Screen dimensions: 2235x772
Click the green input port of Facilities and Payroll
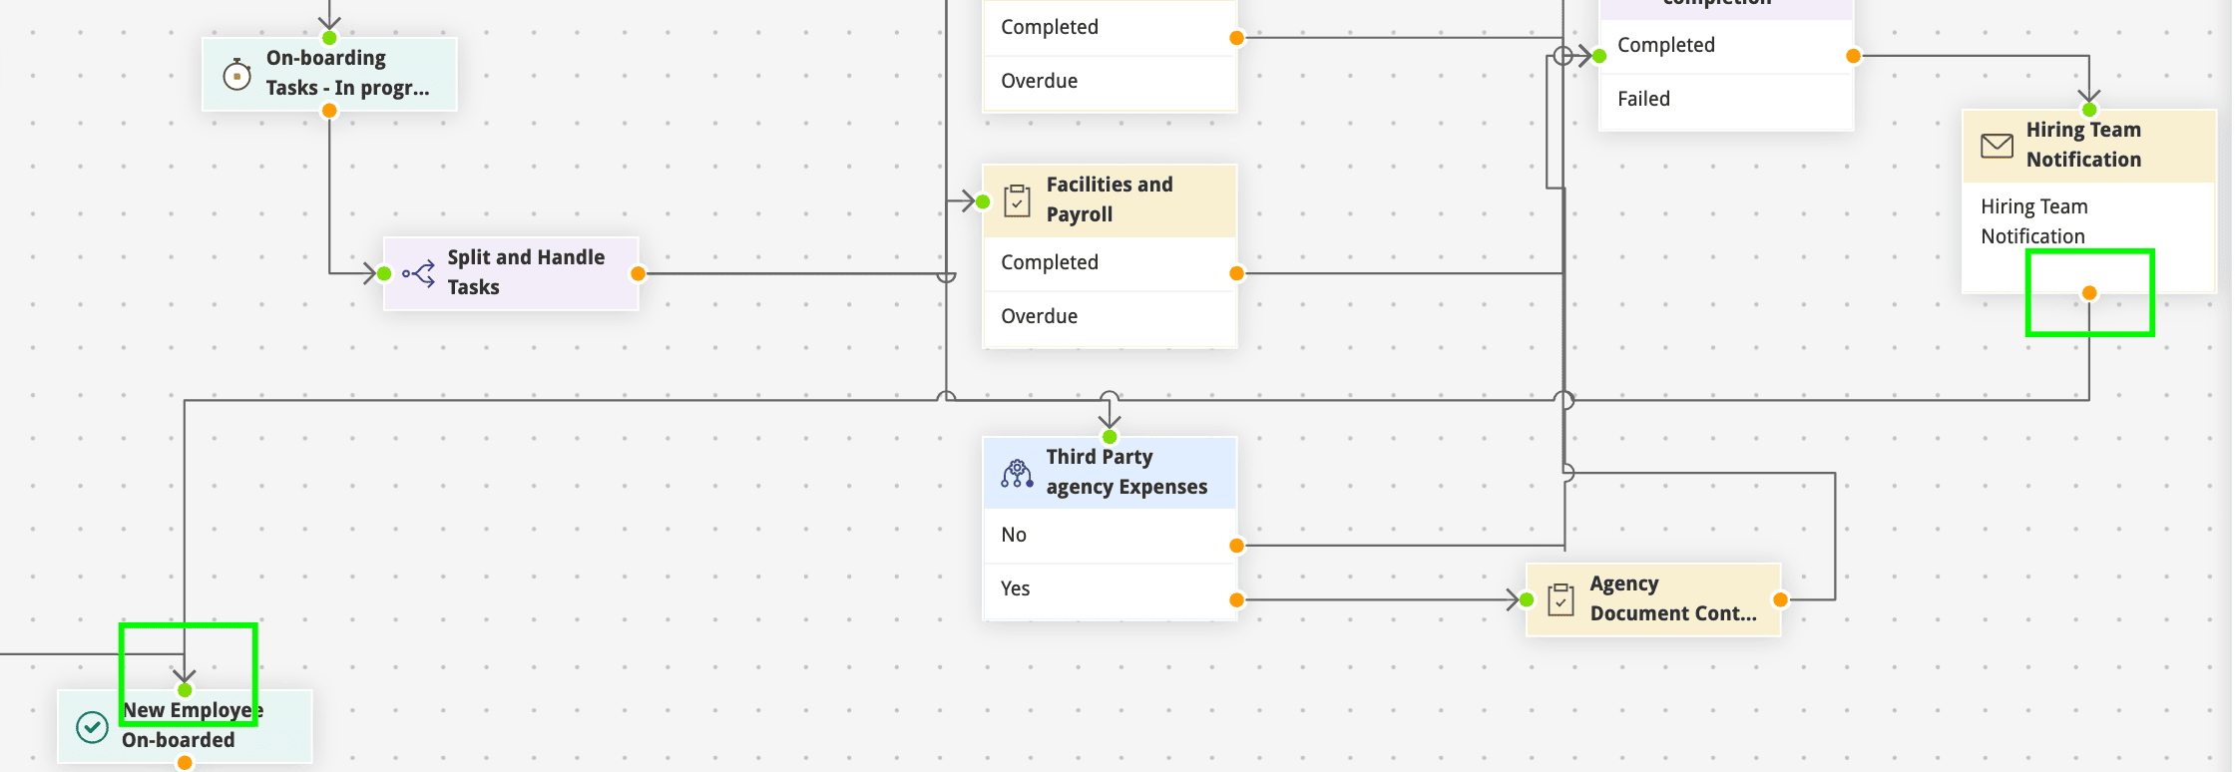(983, 201)
